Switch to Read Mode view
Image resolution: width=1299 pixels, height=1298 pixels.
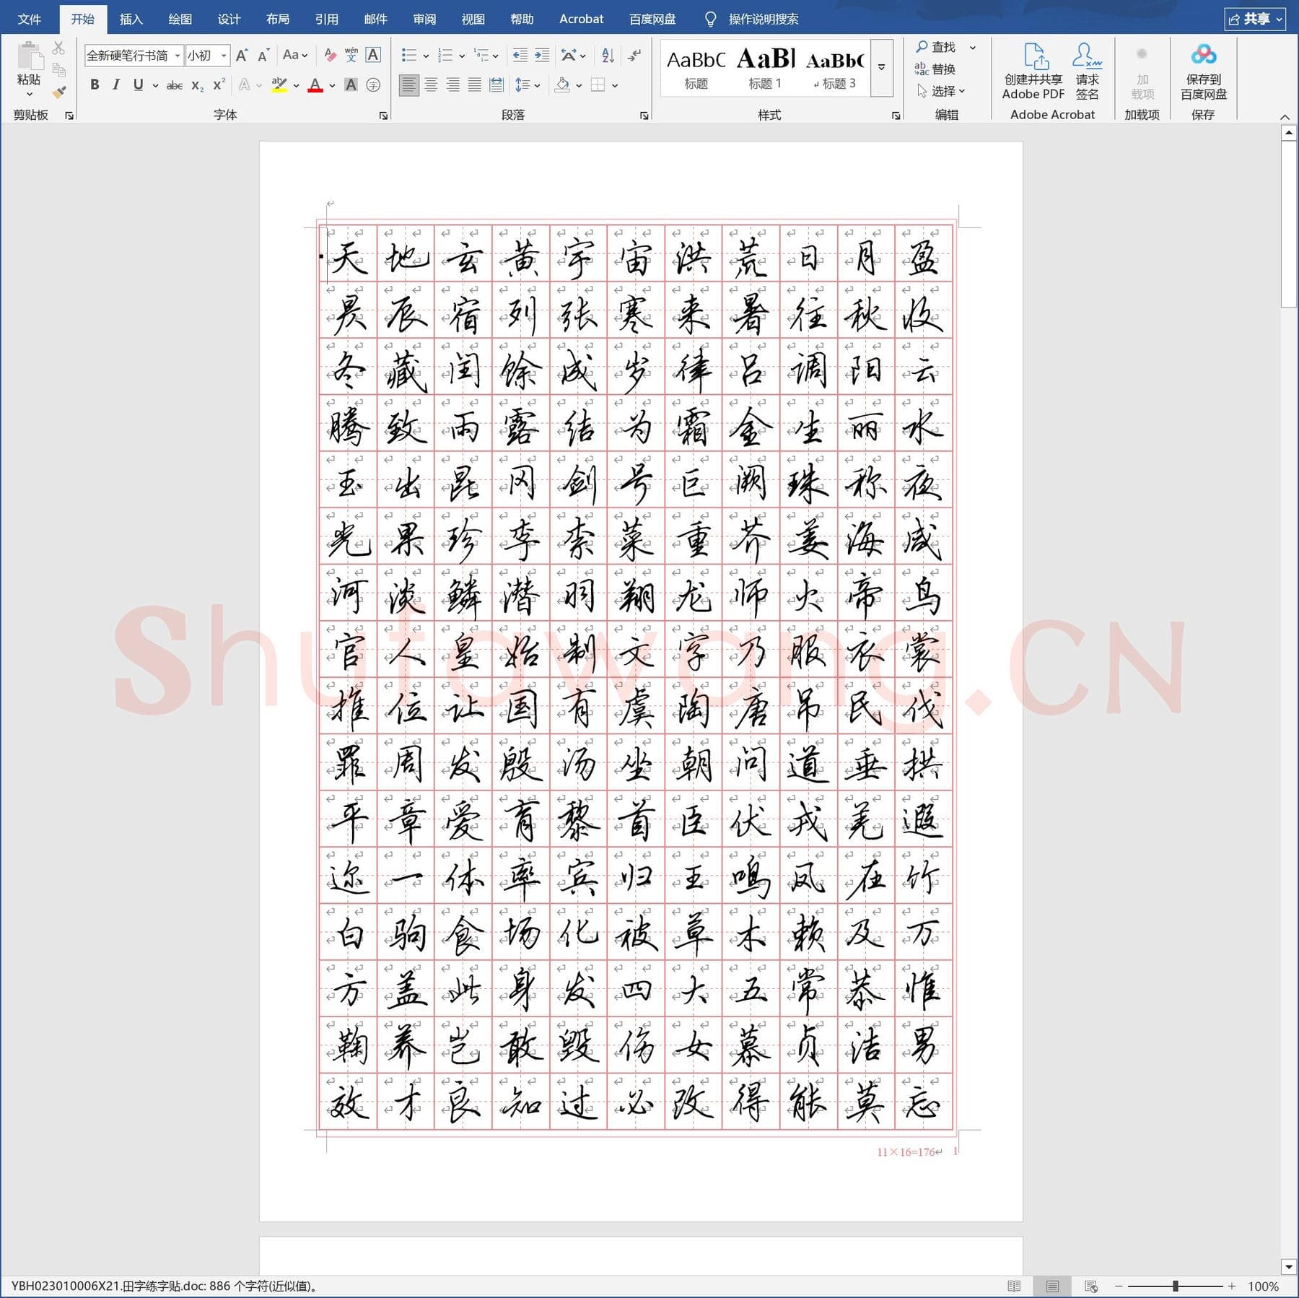(x=1014, y=1286)
